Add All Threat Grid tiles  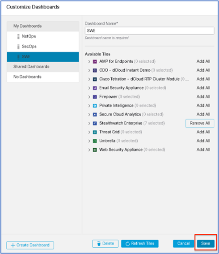coord(203,132)
